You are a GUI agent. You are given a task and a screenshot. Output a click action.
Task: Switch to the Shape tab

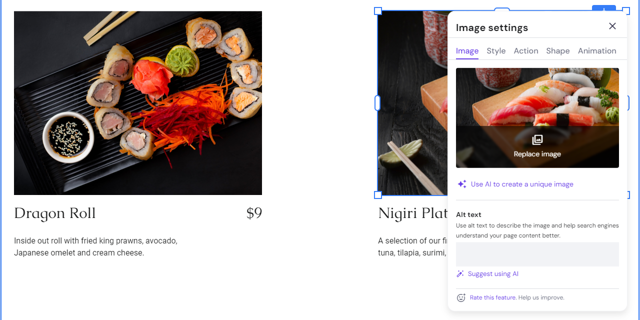557,50
